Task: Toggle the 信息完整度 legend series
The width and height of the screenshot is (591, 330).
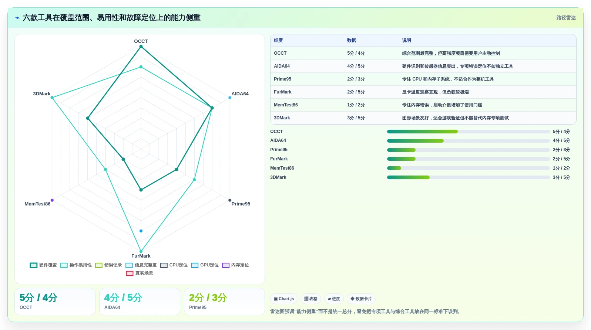Action: click(141, 265)
